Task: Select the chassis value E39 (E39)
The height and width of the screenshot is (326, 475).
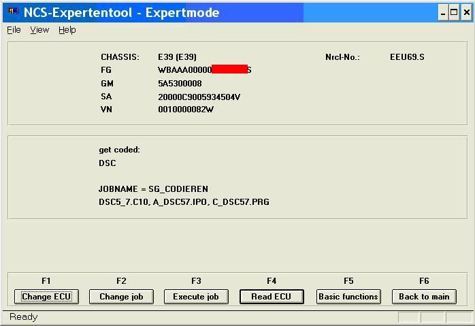Action: (x=177, y=57)
